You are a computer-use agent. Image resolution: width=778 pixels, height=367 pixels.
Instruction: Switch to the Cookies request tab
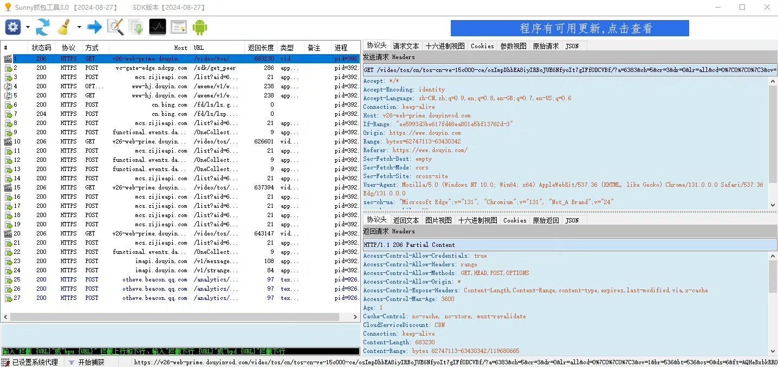click(482, 46)
